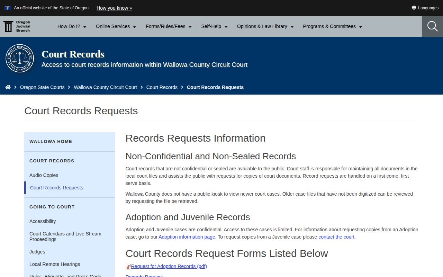Click Court Records Request Forms Listed Below heading
The image size is (443, 277).
coord(227,253)
